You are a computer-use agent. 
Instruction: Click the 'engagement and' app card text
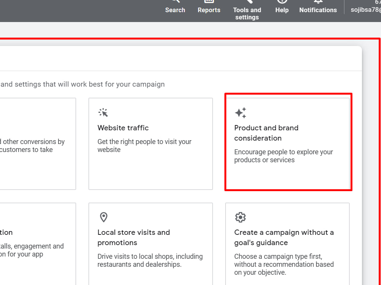click(32, 250)
